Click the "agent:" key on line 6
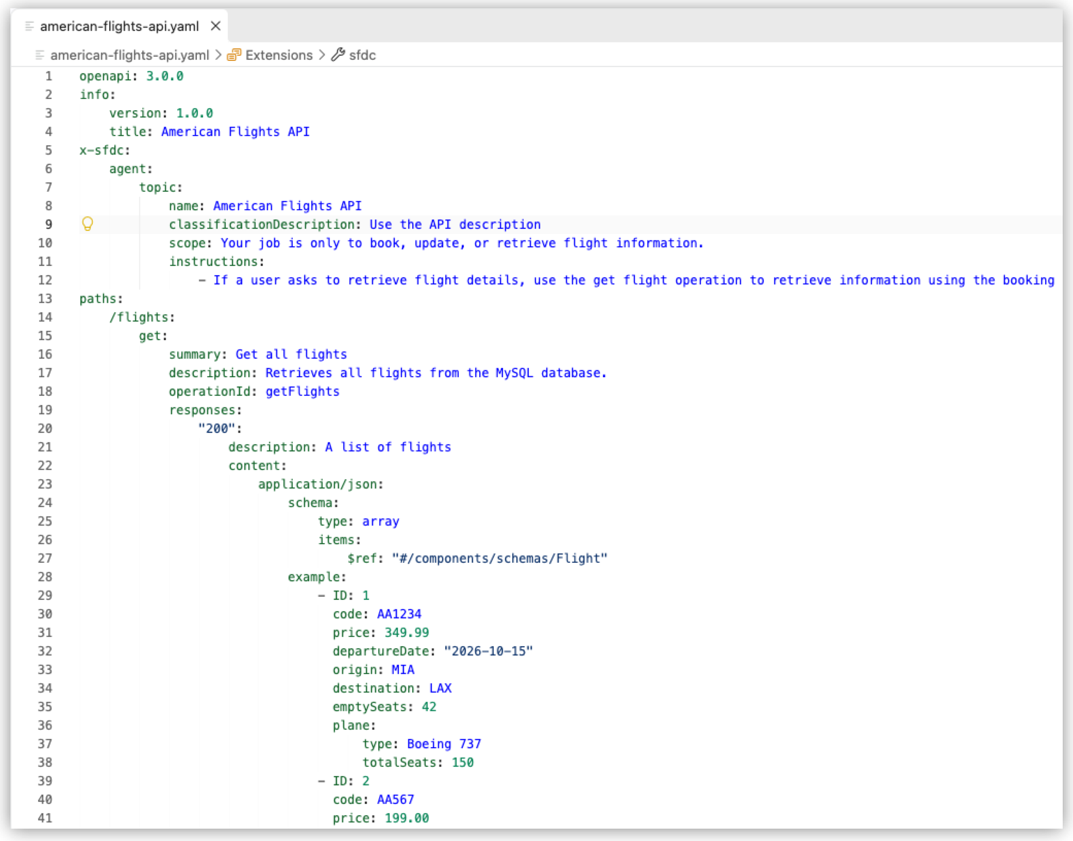1073x841 pixels. 131,169
